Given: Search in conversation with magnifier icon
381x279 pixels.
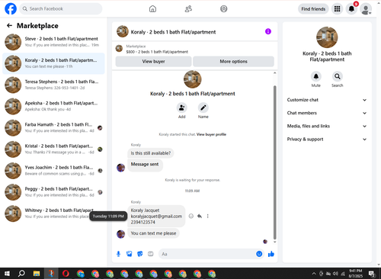Looking at the screenshot, I should [338, 76].
